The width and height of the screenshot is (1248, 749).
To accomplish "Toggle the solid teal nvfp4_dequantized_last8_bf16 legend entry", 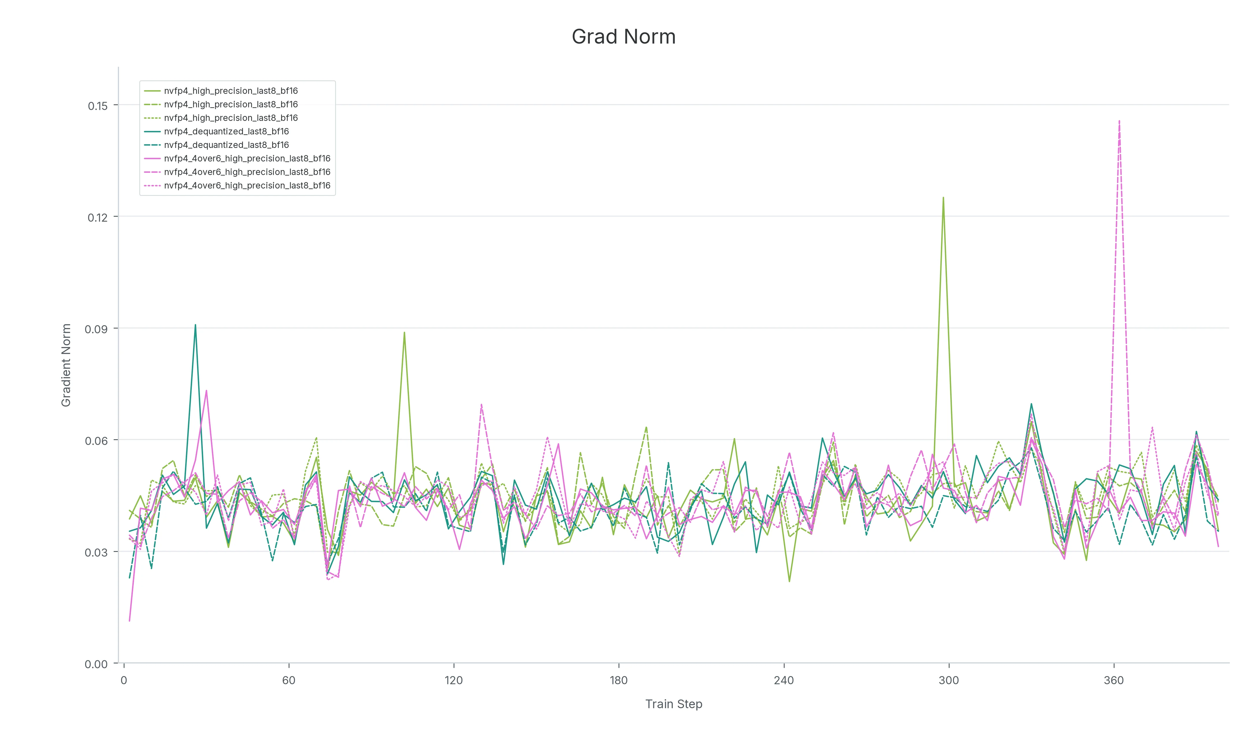I will pyautogui.click(x=216, y=131).
